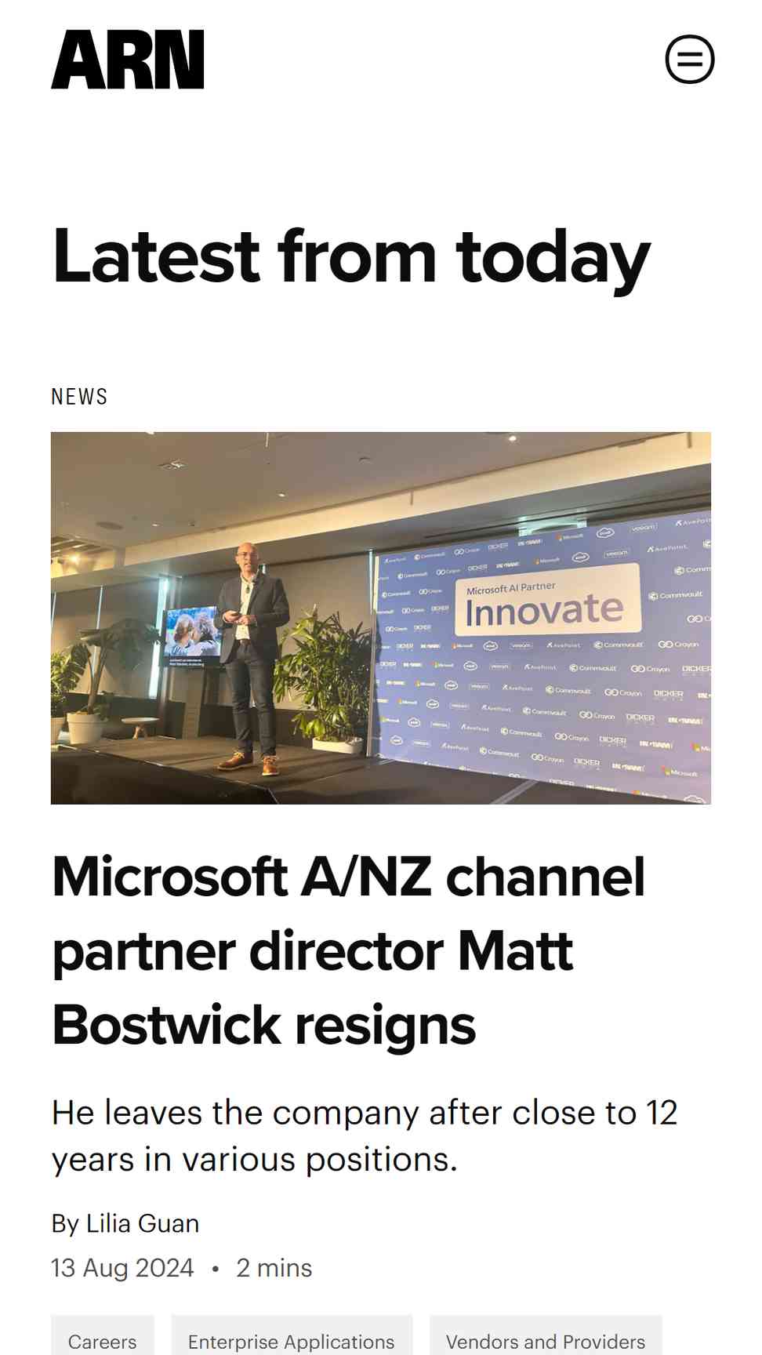Click the article summary about 12 years
The image size is (762, 1355).
(x=365, y=1135)
